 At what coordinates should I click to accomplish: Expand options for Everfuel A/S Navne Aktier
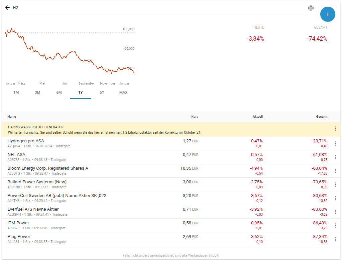point(335,212)
